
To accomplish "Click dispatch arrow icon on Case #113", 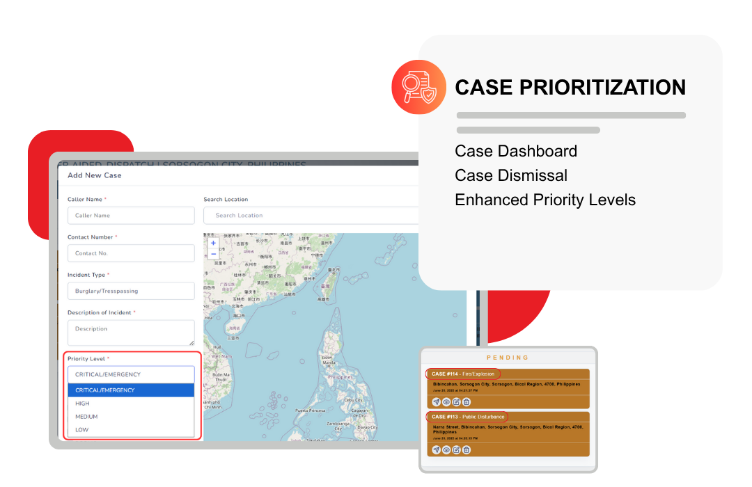I will [437, 450].
